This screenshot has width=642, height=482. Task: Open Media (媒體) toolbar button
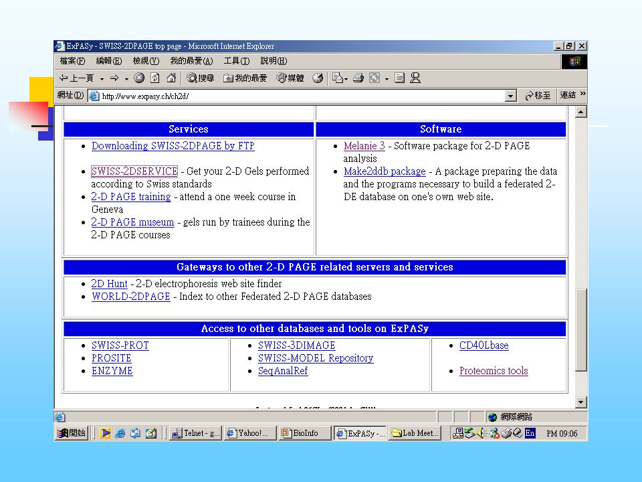click(290, 78)
